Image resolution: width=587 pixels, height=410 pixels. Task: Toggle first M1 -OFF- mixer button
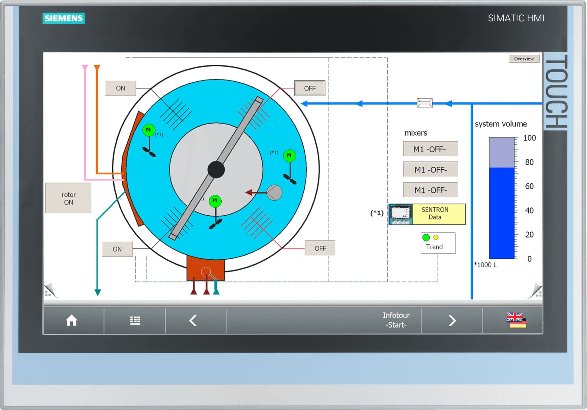pyautogui.click(x=430, y=149)
